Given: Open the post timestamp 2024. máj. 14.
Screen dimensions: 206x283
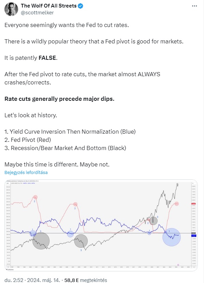Looking at the screenshot, I should coord(43,280).
